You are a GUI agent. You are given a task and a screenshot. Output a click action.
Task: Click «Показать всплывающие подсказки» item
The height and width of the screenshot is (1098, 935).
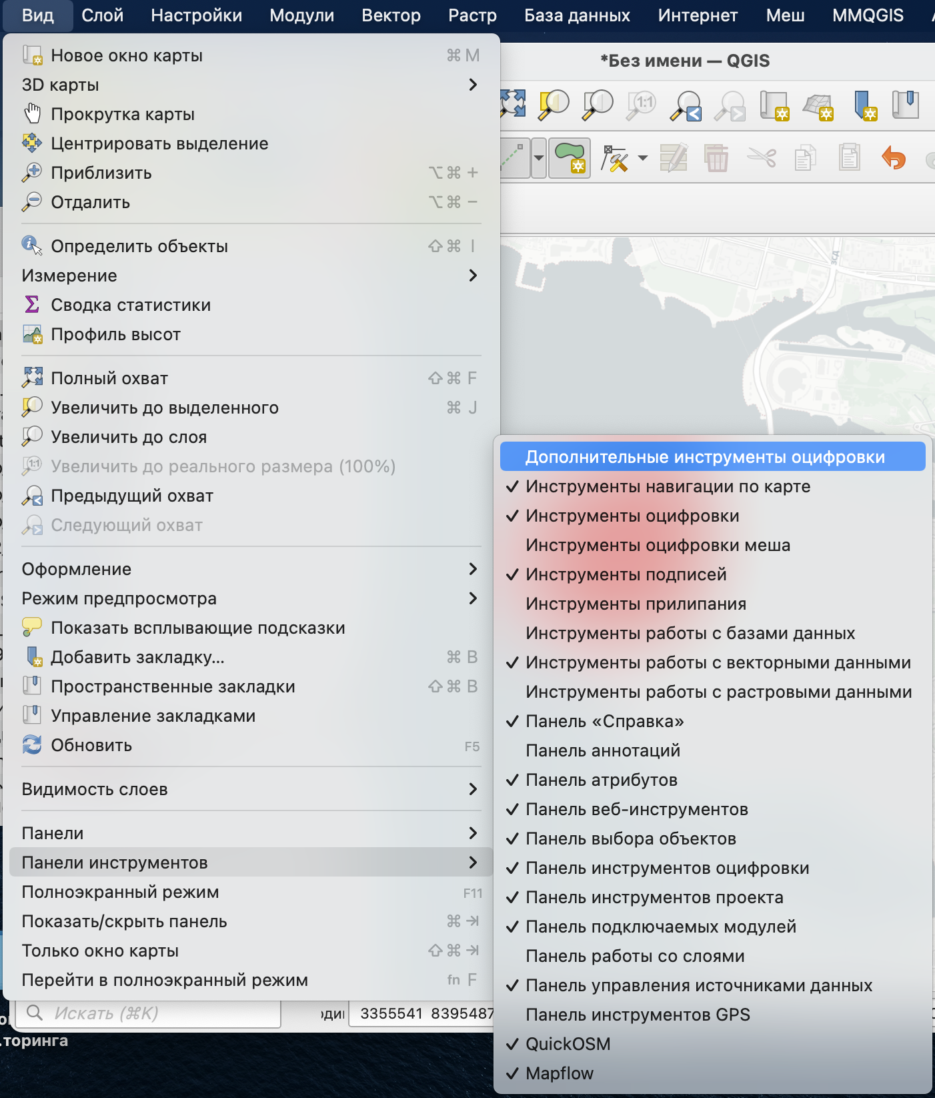tap(197, 628)
